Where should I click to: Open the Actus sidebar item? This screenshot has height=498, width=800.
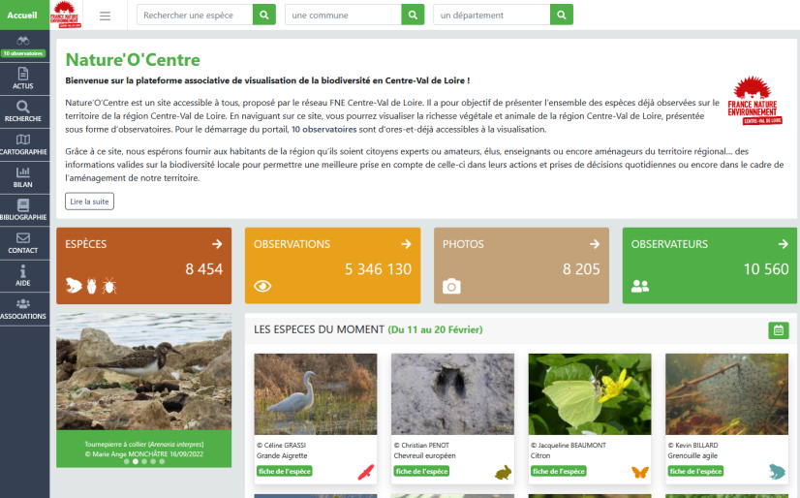click(23, 78)
